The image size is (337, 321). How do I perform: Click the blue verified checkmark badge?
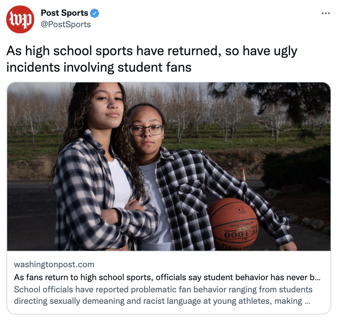[x=94, y=13]
